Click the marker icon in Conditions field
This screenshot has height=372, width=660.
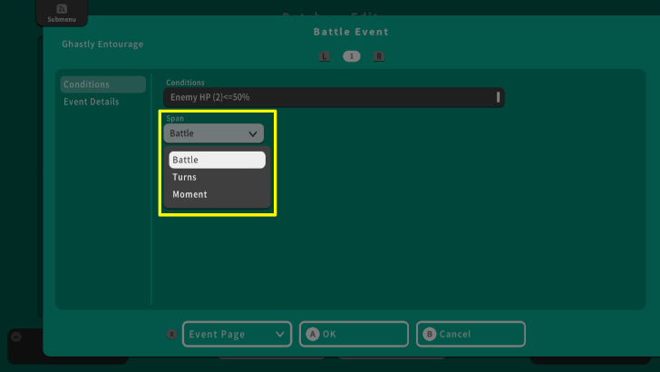(x=498, y=97)
